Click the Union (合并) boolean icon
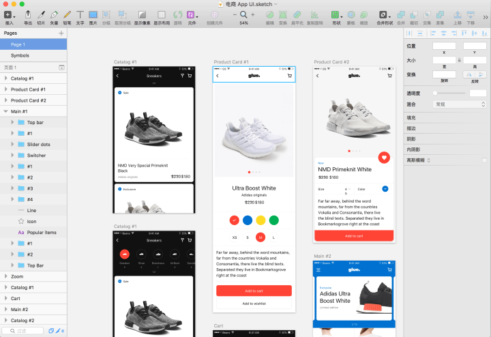 click(x=401, y=15)
